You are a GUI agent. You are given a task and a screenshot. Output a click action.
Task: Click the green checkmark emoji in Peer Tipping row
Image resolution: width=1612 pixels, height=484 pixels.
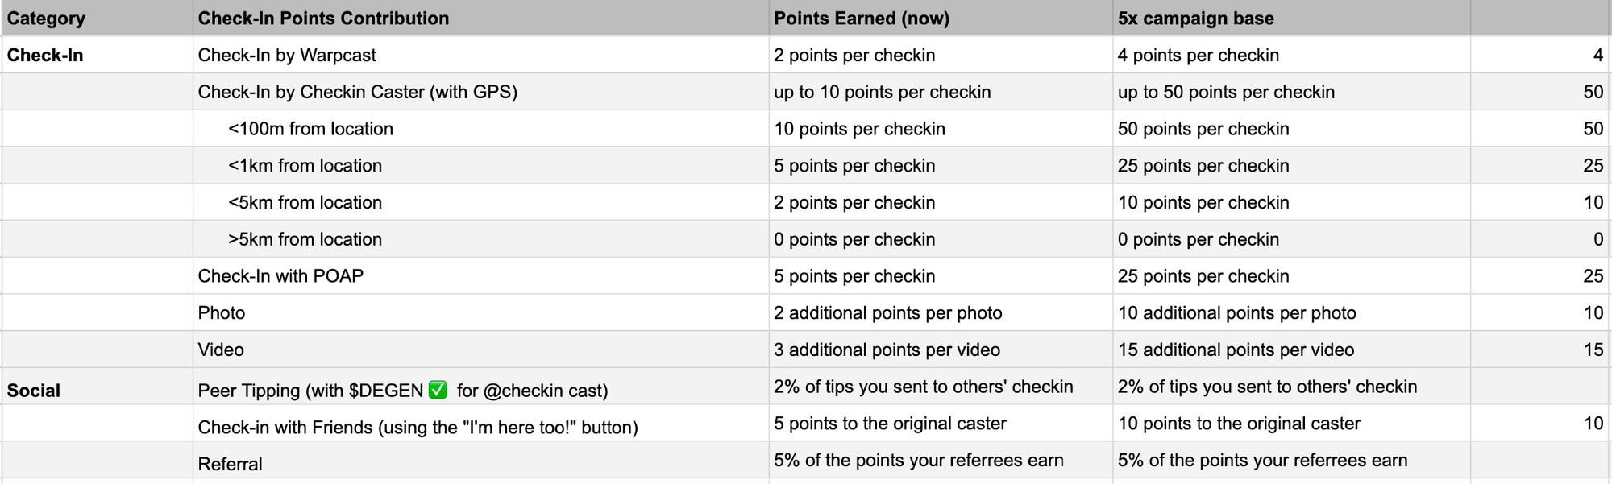click(x=438, y=391)
